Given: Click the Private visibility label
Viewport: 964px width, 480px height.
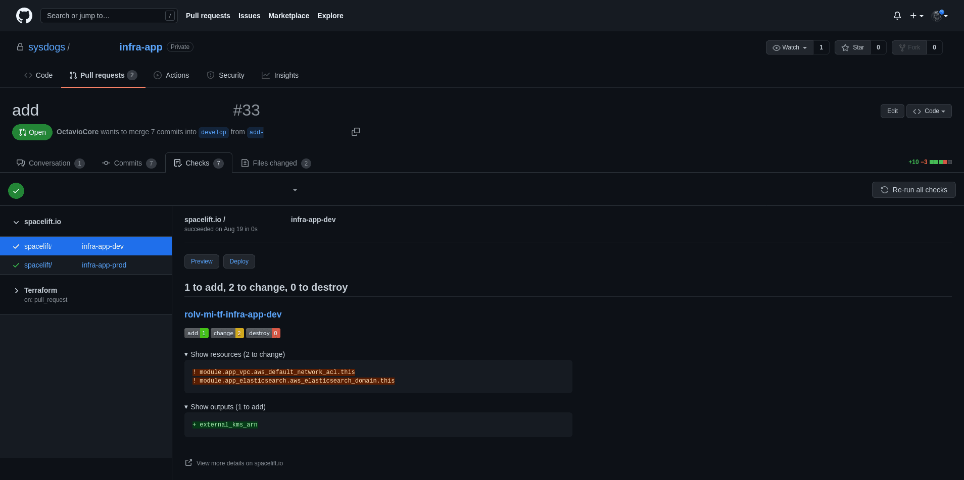Looking at the screenshot, I should click(180, 47).
